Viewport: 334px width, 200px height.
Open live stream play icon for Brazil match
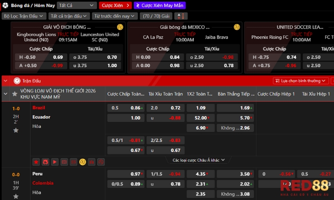(x=55, y=162)
